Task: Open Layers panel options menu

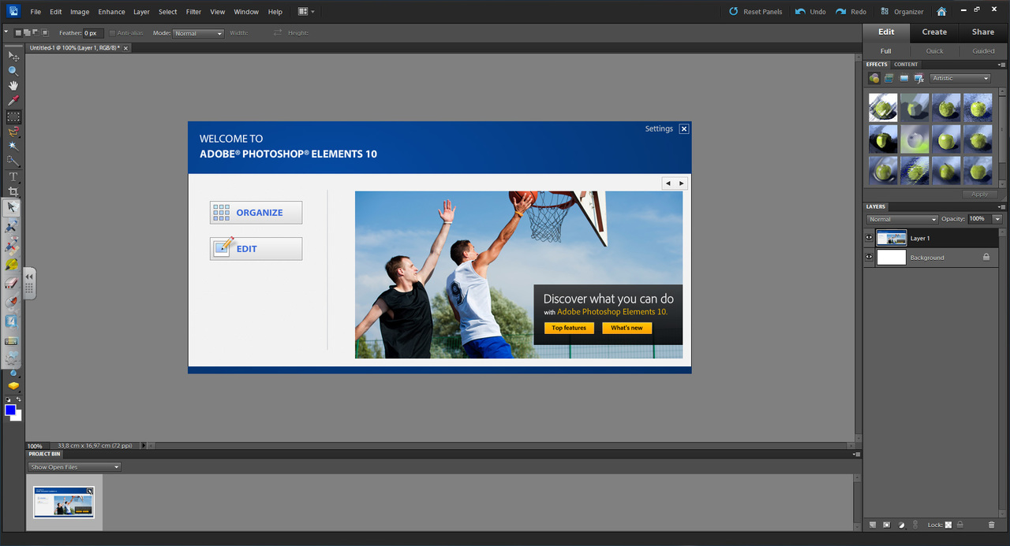Action: 1001,206
